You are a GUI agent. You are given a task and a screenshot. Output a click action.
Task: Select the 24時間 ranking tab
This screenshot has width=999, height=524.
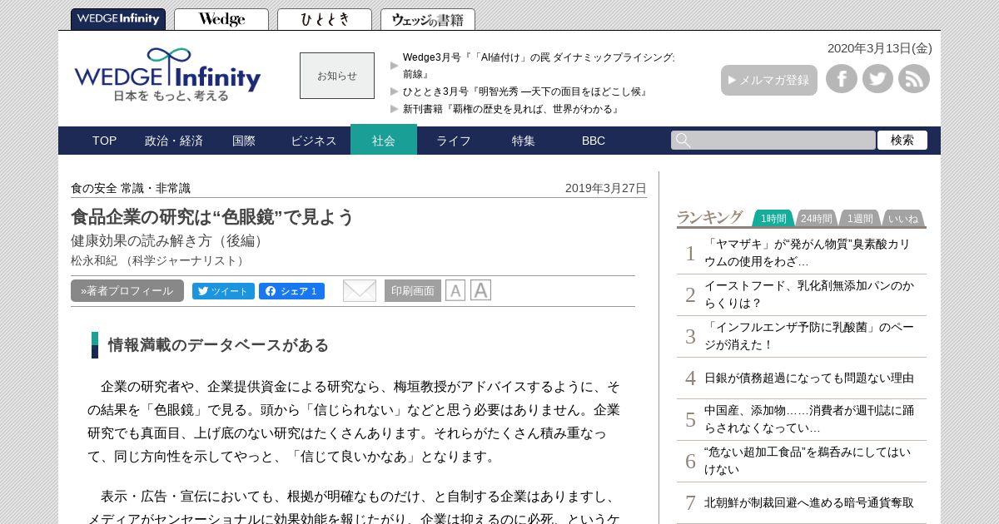point(817,219)
